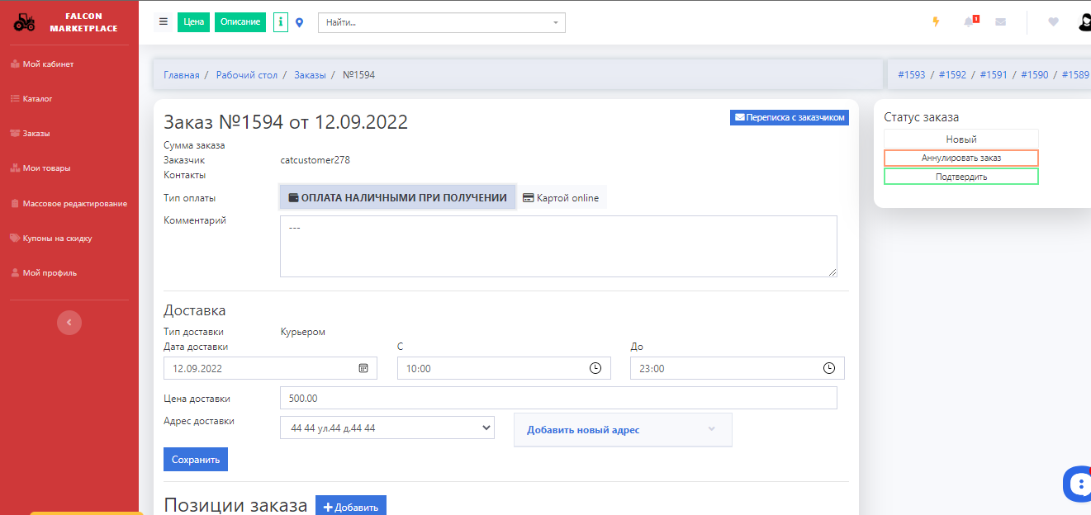
Task: Go to 'Мои товары' in sidebar
Action: coord(46,168)
